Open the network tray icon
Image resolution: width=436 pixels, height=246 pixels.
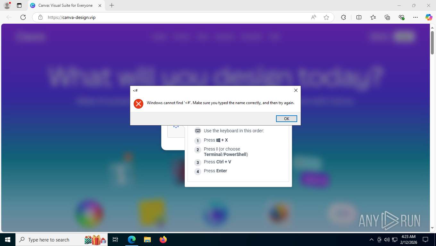(395, 240)
